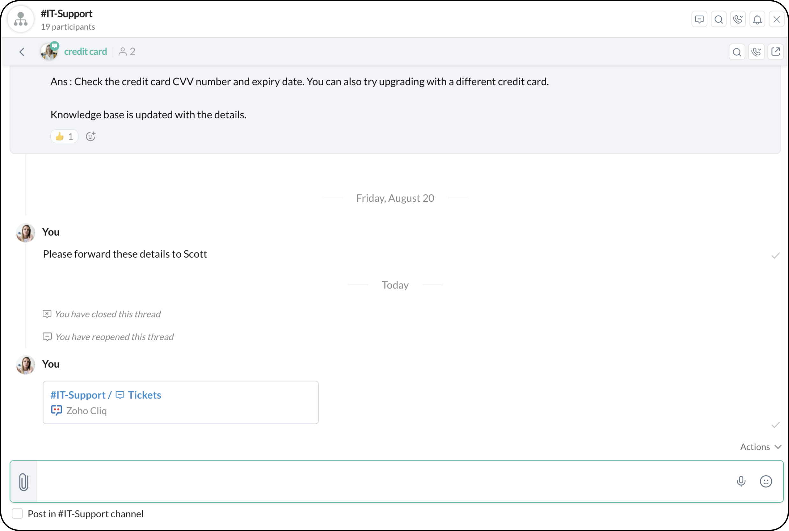Open the #IT-Support / Tickets link
The image size is (789, 531).
(106, 395)
